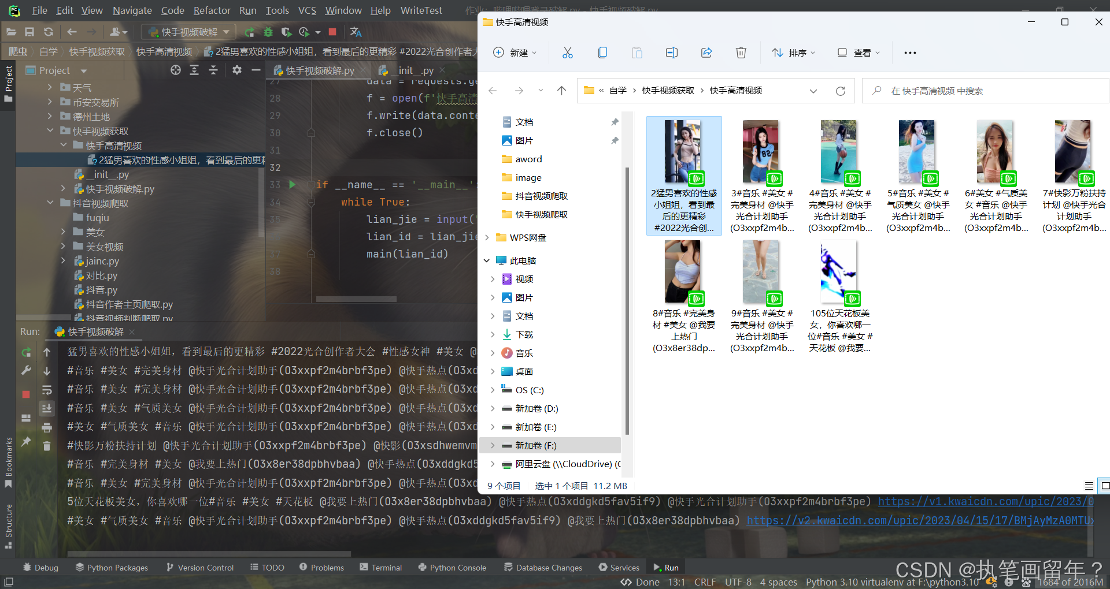This screenshot has width=1110, height=589.
Task: Toggle scroll to end in Run console
Action: (x=47, y=408)
